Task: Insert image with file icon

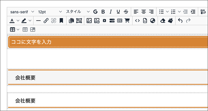Action: click(97, 21)
